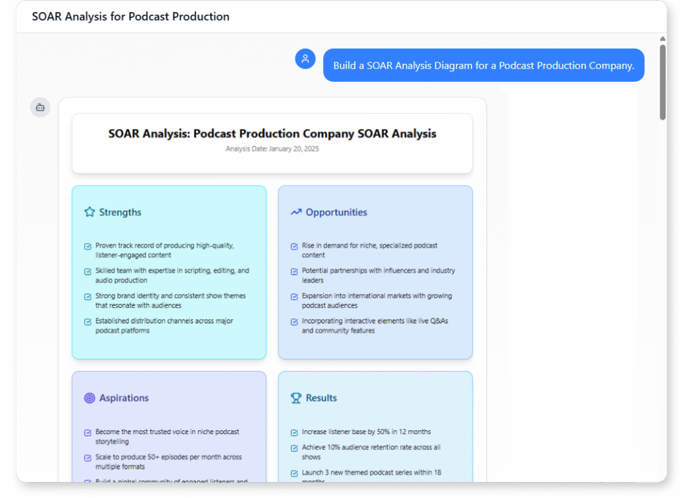
Task: Click checkbox beside 'Proven track record' item
Action: click(88, 246)
